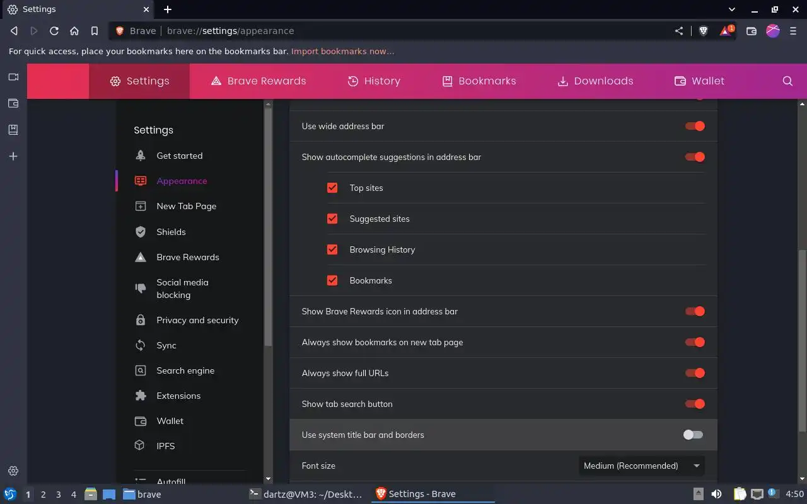Image resolution: width=807 pixels, height=504 pixels.
Task: Enable Use system title bar and borders
Action: pyautogui.click(x=693, y=435)
